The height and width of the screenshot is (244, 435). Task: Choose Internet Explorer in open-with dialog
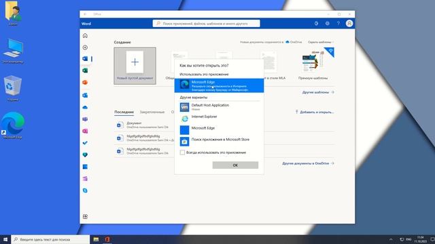pyautogui.click(x=219, y=119)
